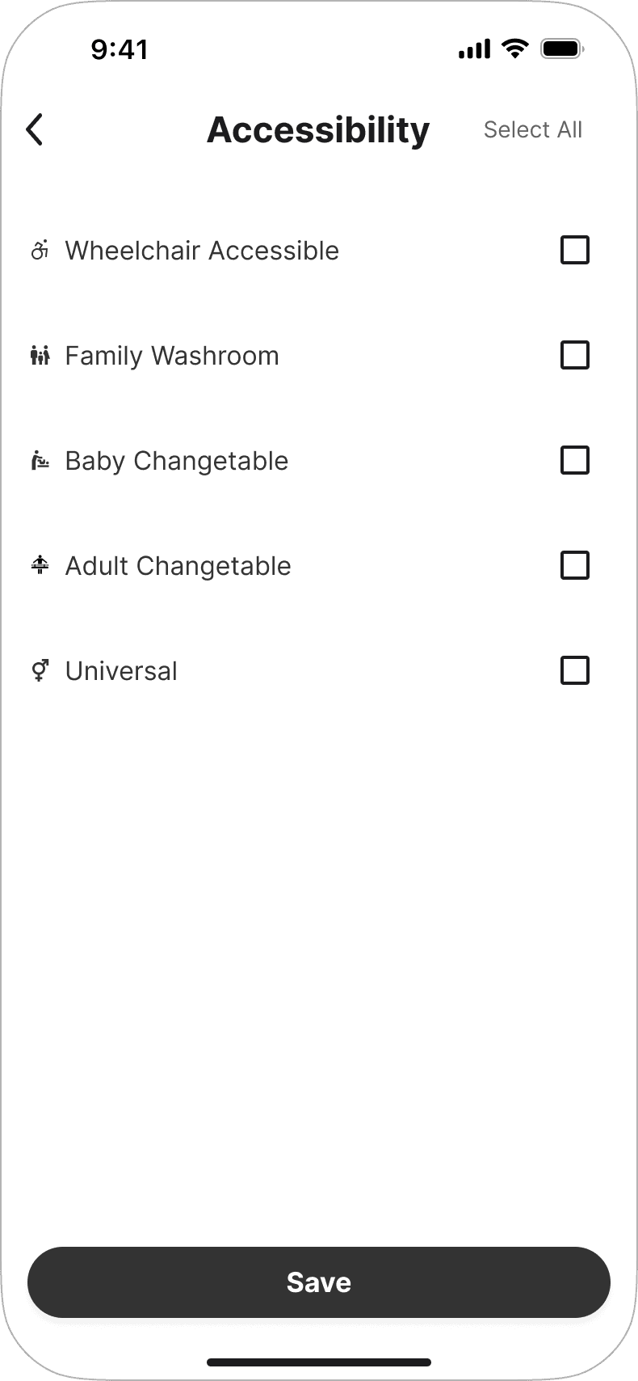The image size is (638, 1381).
Task: Tap the home indicator bar
Action: coord(319,1362)
